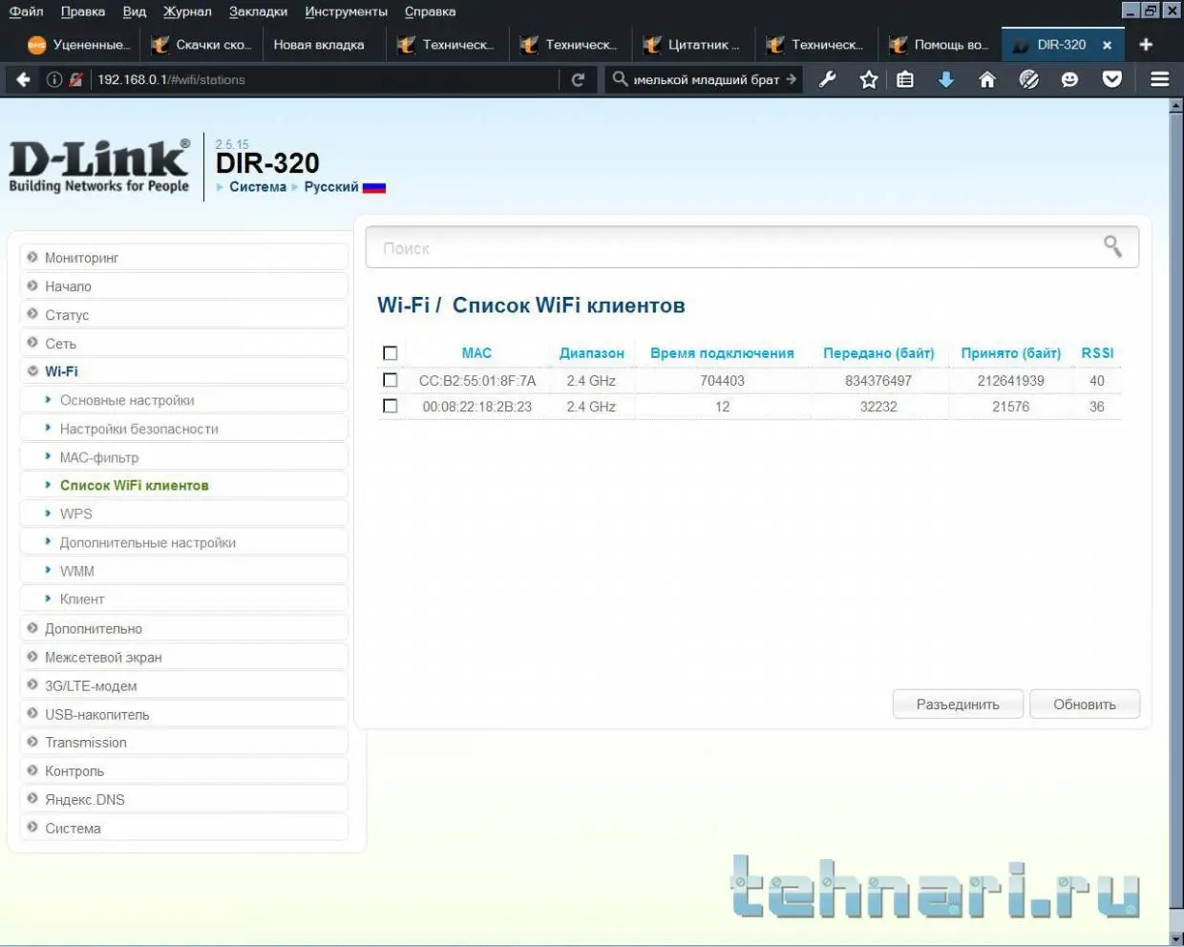Expand the Статус section
The height and width of the screenshot is (947, 1184).
click(x=183, y=315)
